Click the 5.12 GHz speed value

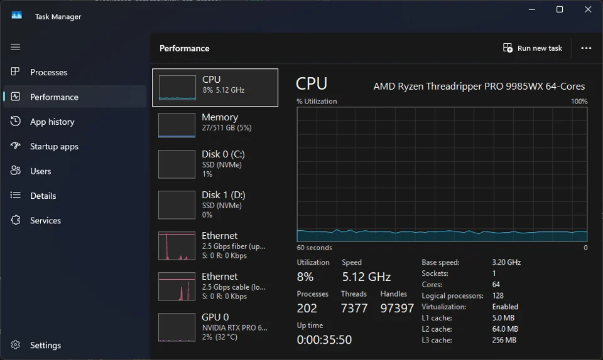coord(366,277)
